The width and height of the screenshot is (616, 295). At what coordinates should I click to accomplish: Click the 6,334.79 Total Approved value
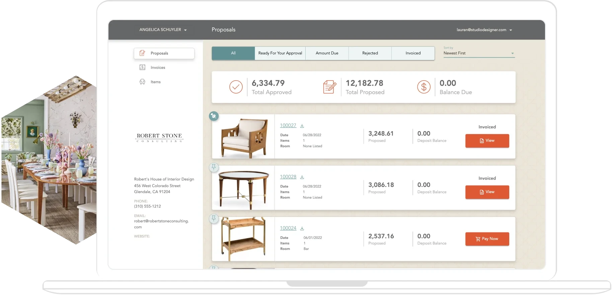click(268, 83)
